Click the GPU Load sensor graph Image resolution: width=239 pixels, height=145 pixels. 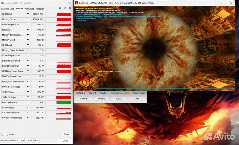(64, 45)
